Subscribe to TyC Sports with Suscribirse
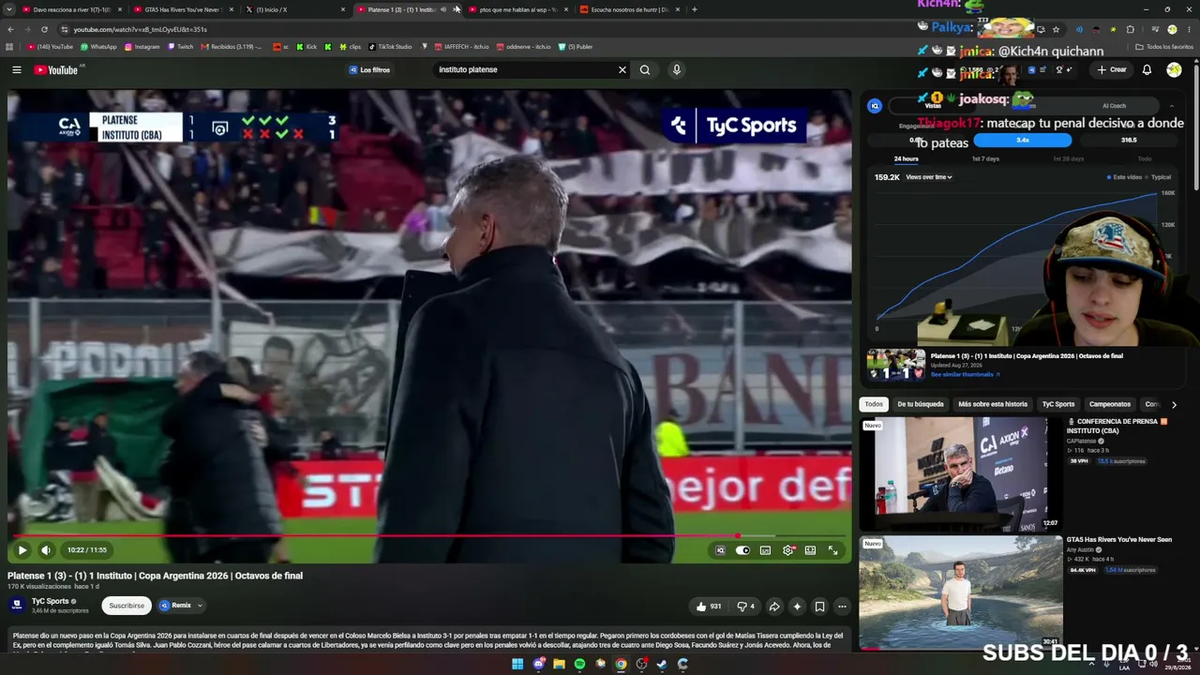The width and height of the screenshot is (1200, 675). [127, 606]
